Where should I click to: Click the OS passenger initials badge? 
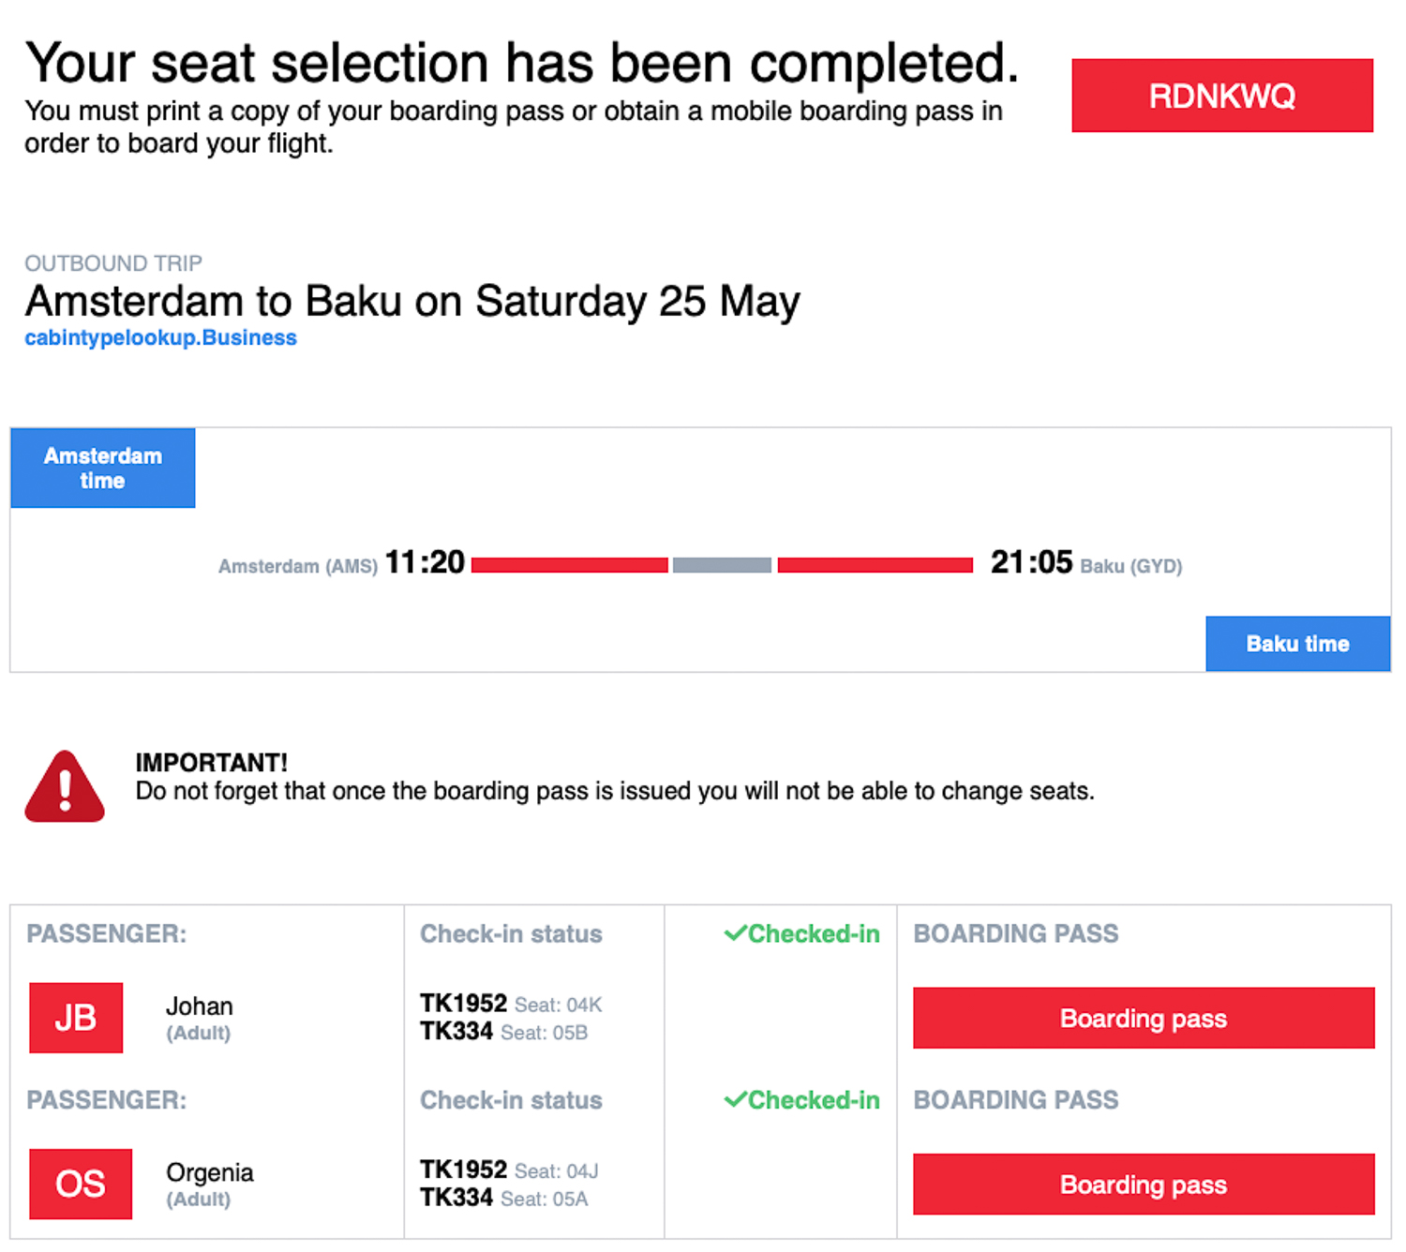coord(81,1184)
